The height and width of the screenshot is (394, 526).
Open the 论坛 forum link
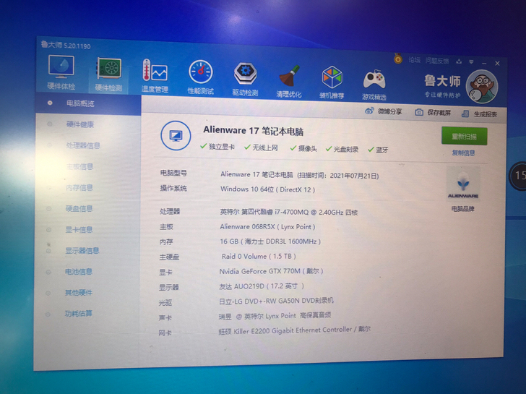click(x=414, y=60)
